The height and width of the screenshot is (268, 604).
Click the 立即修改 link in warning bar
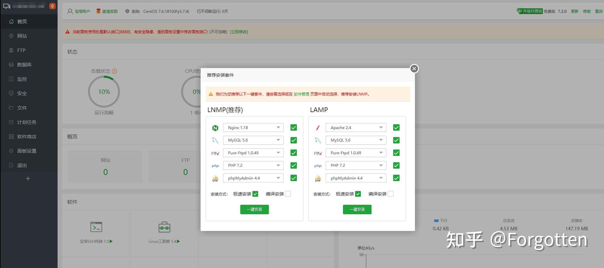pyautogui.click(x=239, y=32)
